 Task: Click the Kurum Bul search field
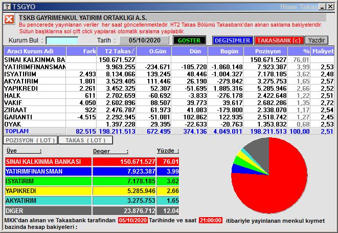click(62, 40)
